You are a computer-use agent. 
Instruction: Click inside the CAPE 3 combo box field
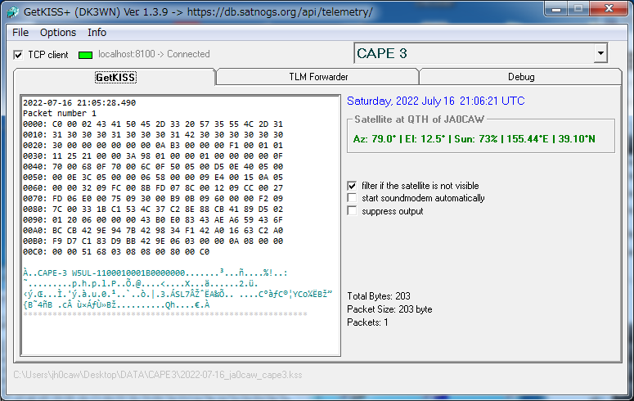(474, 53)
